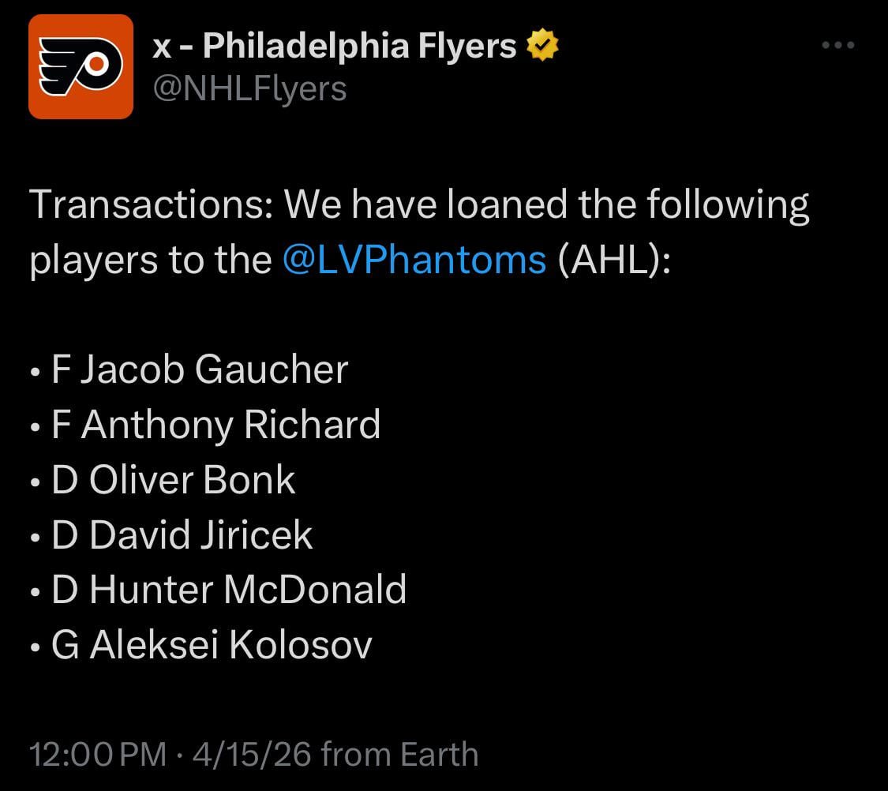Open the Flyers logo profile picture

point(81,66)
